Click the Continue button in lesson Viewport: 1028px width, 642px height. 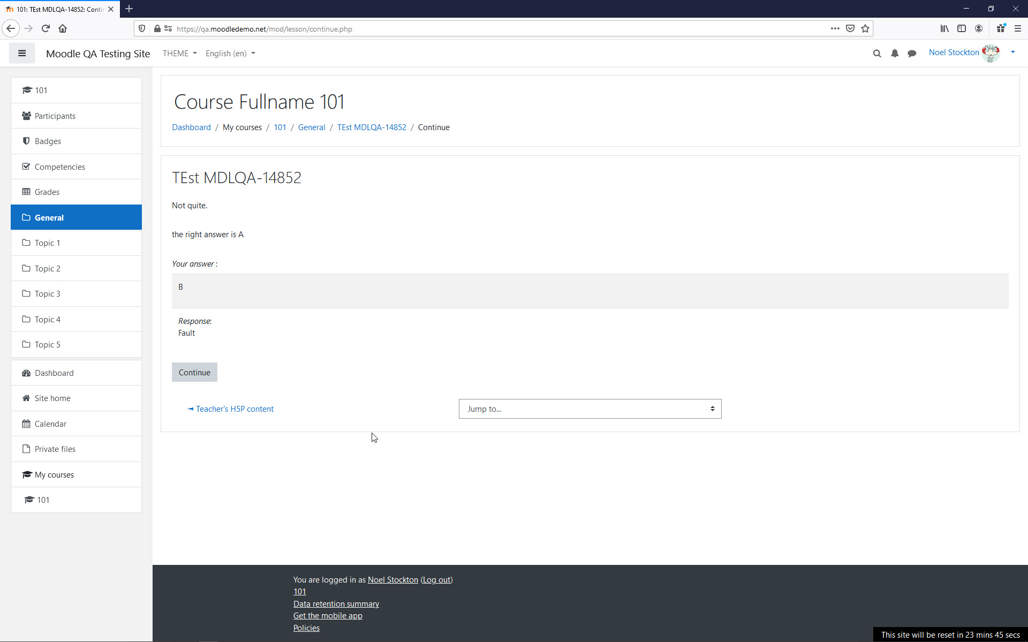[194, 372]
